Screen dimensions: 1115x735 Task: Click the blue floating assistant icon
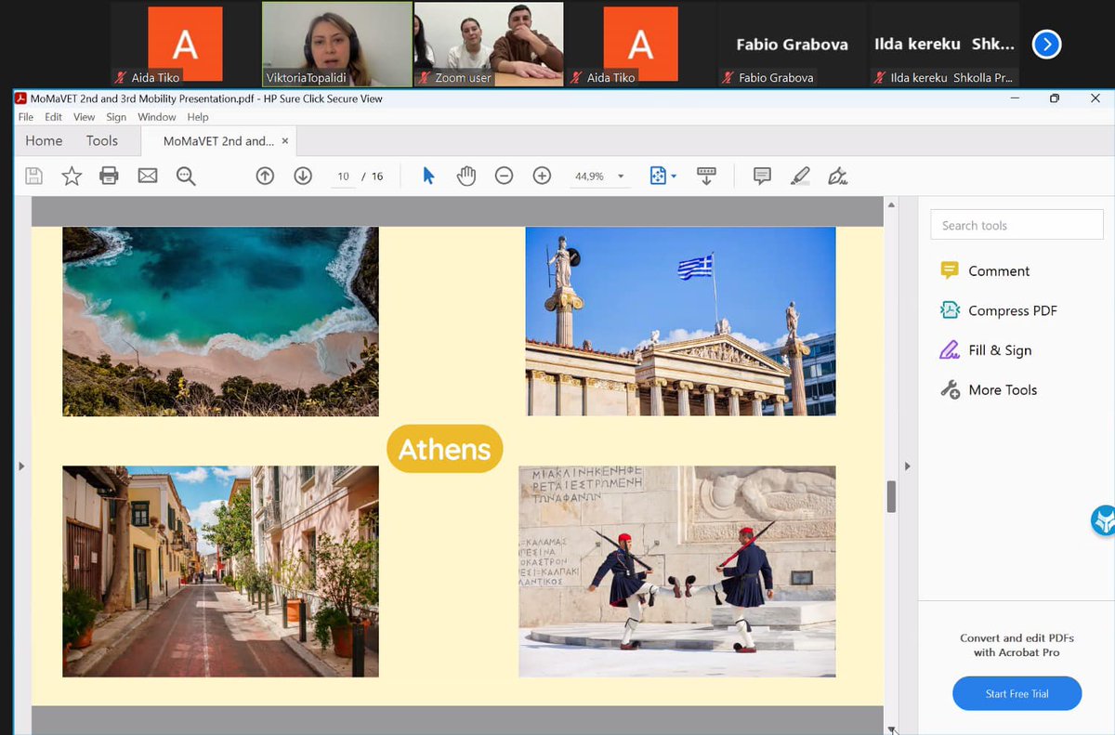click(x=1103, y=520)
